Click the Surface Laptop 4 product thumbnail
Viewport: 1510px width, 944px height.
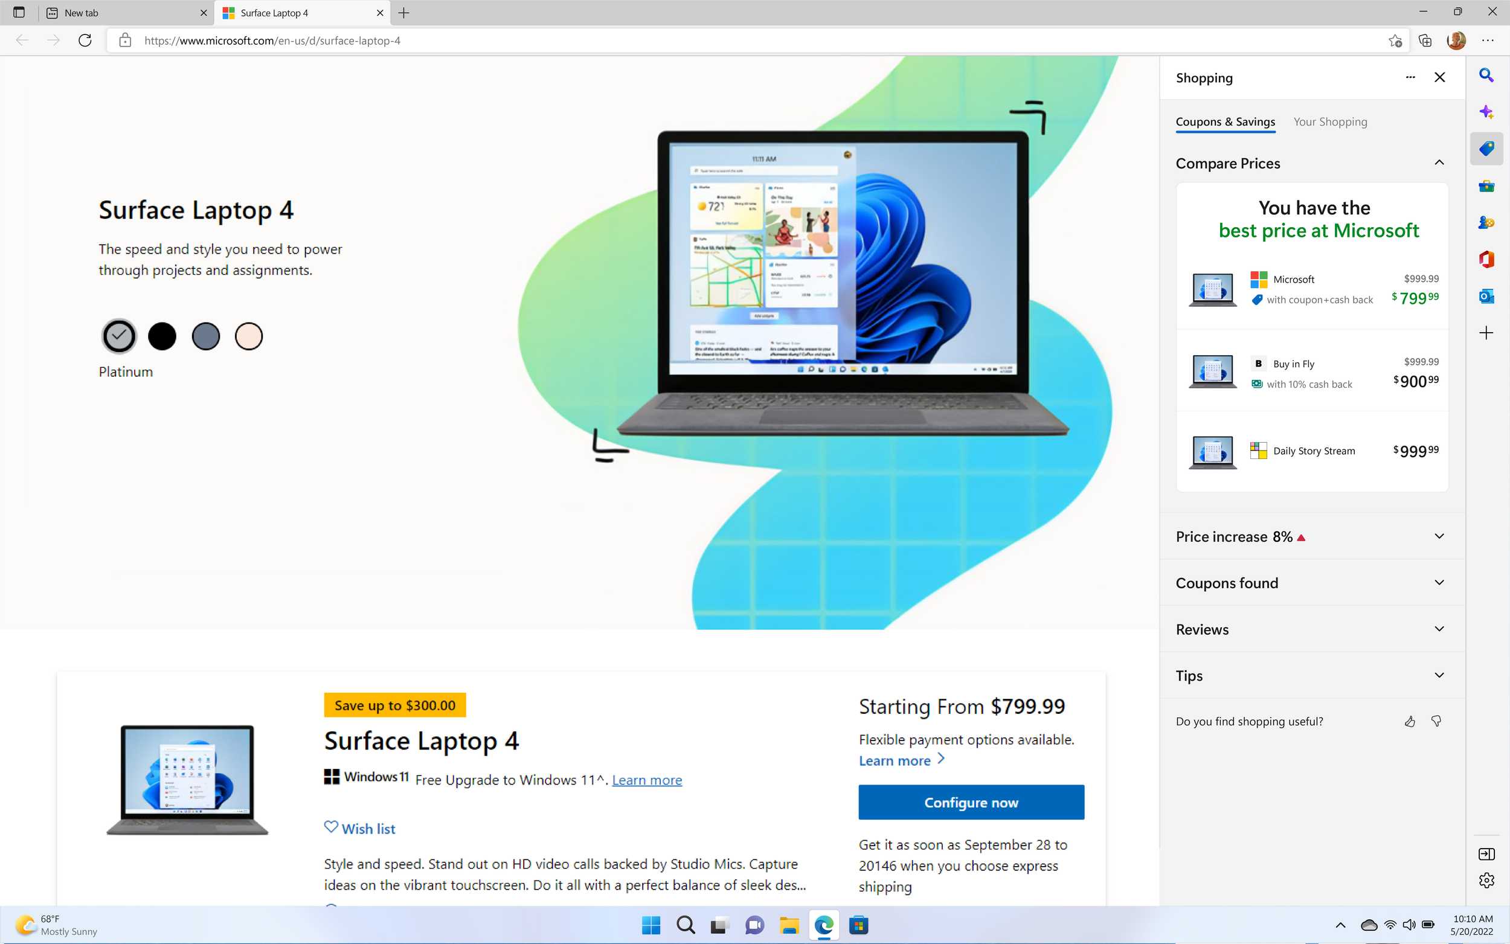187,780
